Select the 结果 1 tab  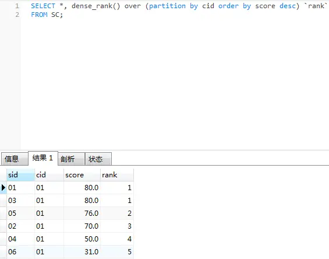43,158
